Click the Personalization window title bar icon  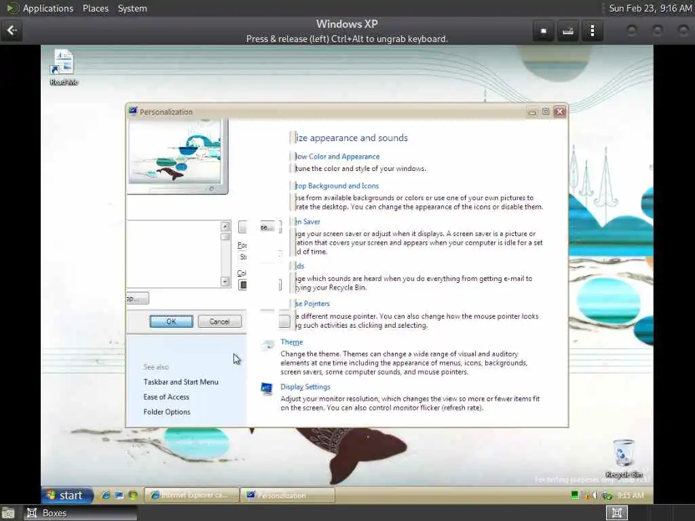click(133, 111)
